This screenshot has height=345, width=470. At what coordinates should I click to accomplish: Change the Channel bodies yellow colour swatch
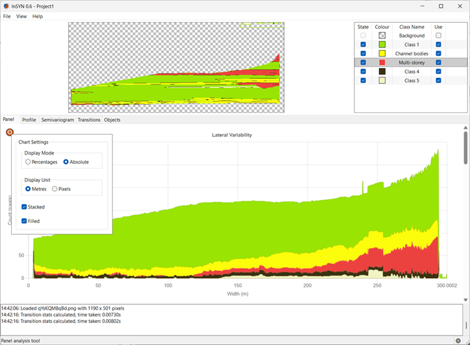pos(382,53)
